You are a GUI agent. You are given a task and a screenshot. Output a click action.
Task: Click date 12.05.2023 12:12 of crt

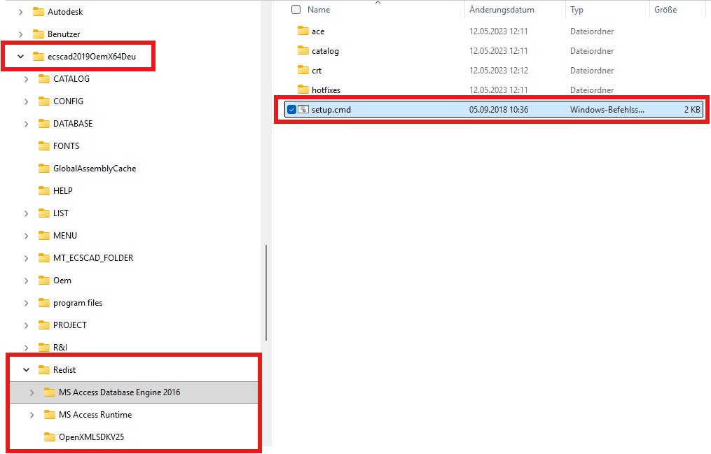(x=498, y=70)
